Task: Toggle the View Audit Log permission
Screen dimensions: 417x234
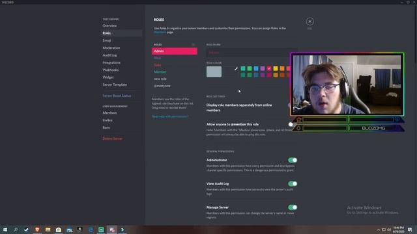Action: pyautogui.click(x=293, y=183)
